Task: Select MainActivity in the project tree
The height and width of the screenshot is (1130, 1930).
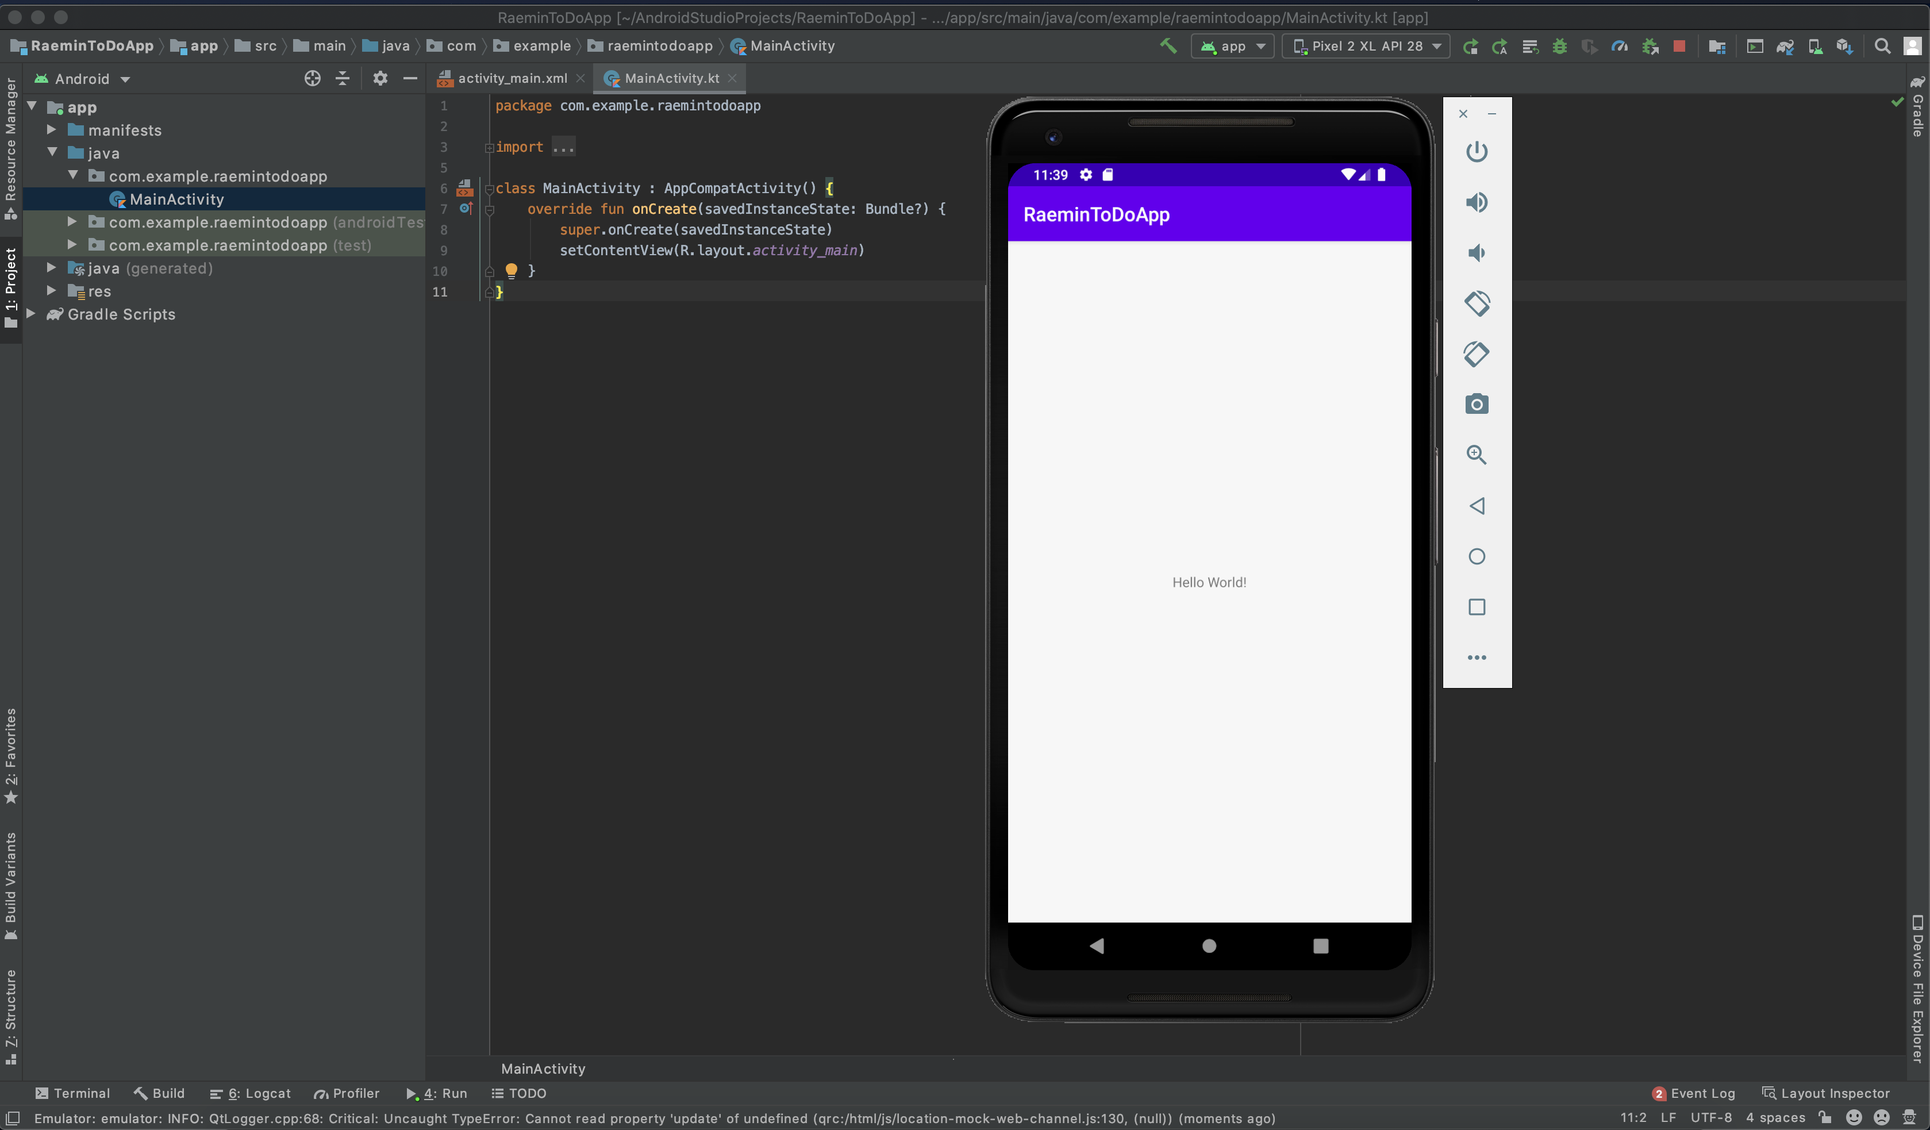Action: [x=176, y=199]
